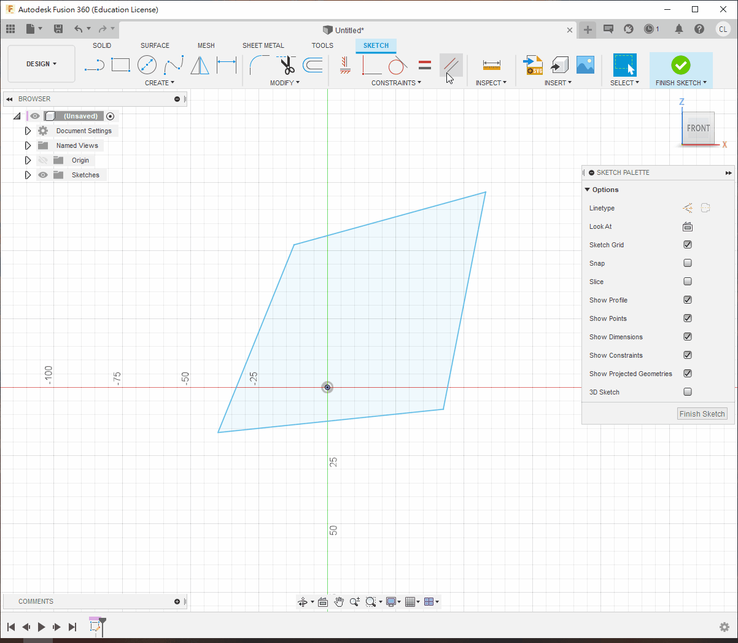Switch to the SHEET METAL tab
738x643 pixels.
263,45
